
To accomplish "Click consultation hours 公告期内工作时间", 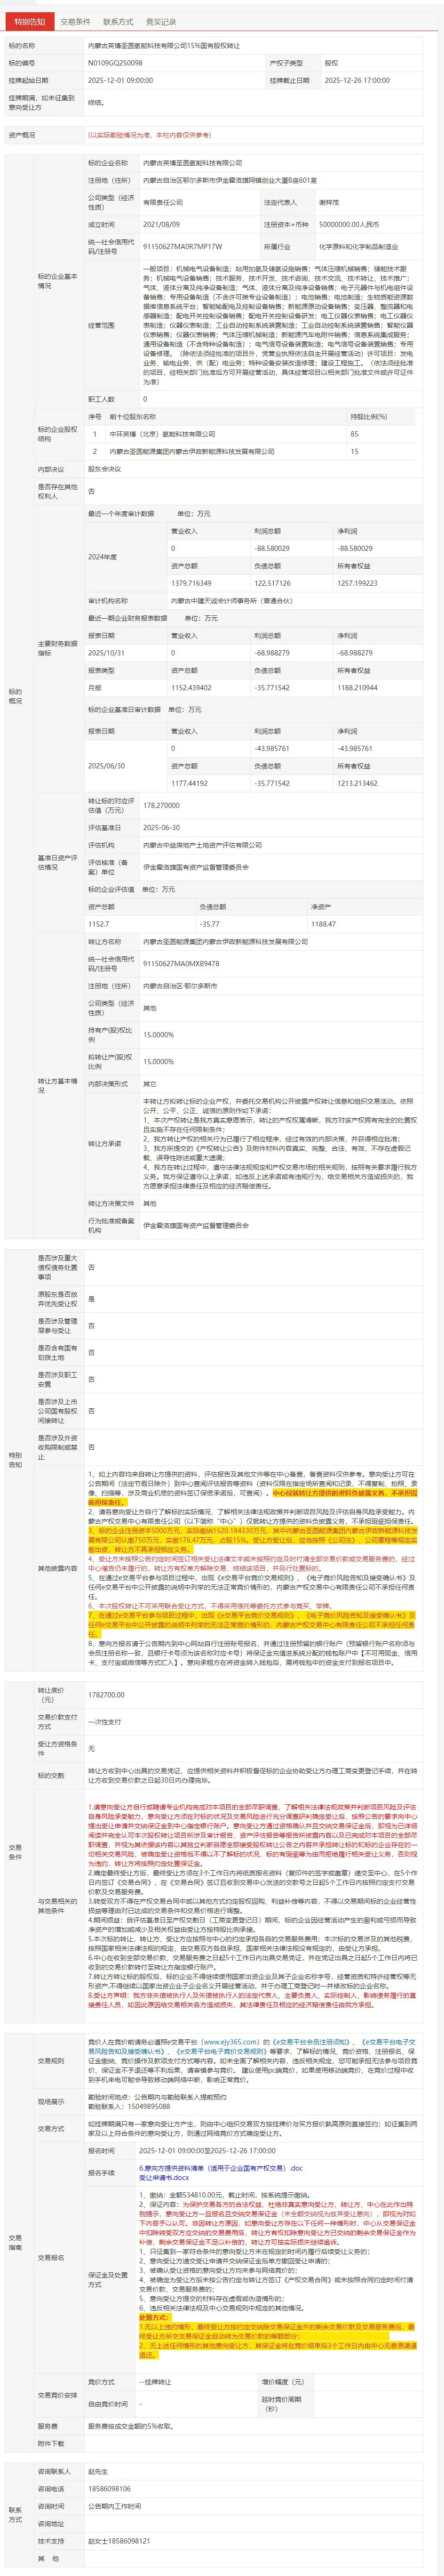I will coord(115,2507).
